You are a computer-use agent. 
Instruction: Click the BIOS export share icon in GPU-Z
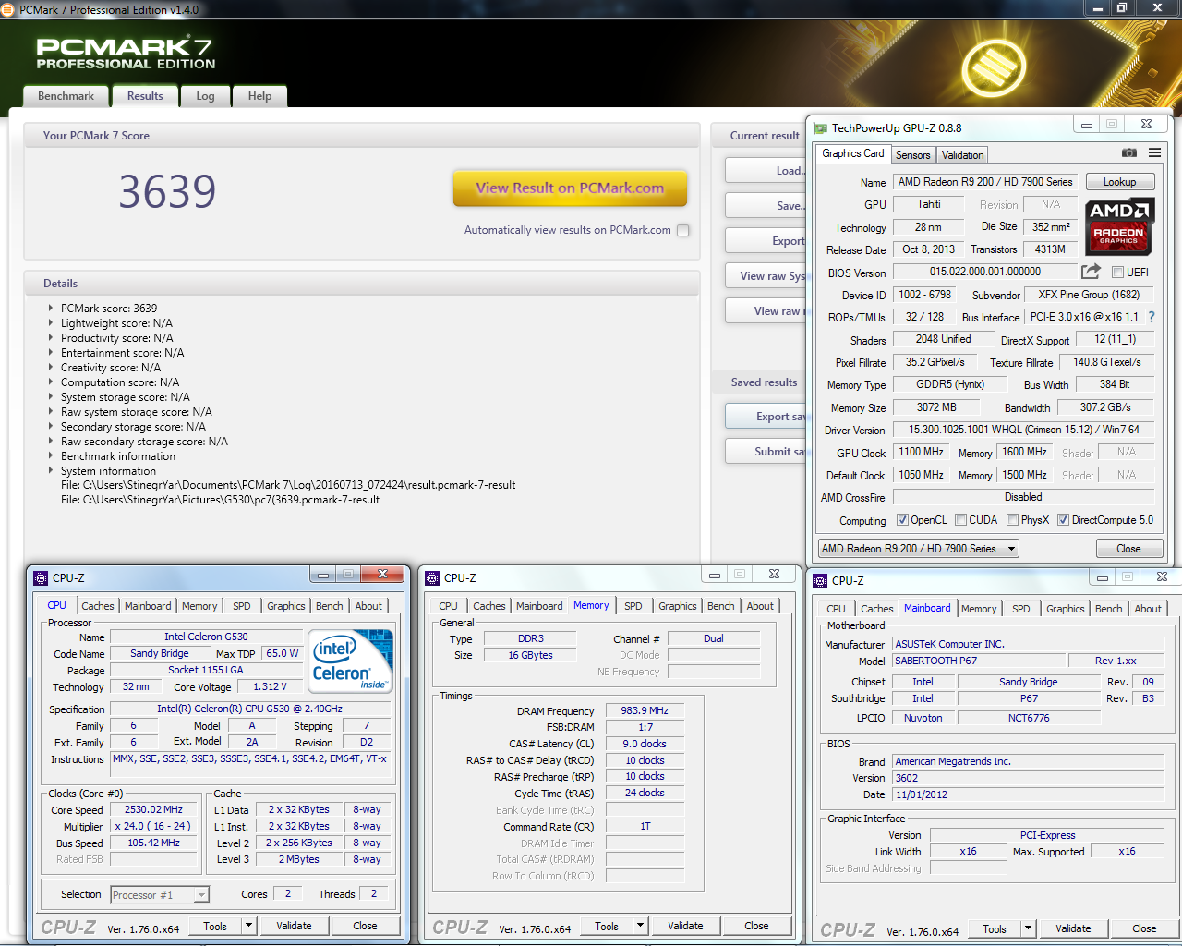pos(1091,272)
